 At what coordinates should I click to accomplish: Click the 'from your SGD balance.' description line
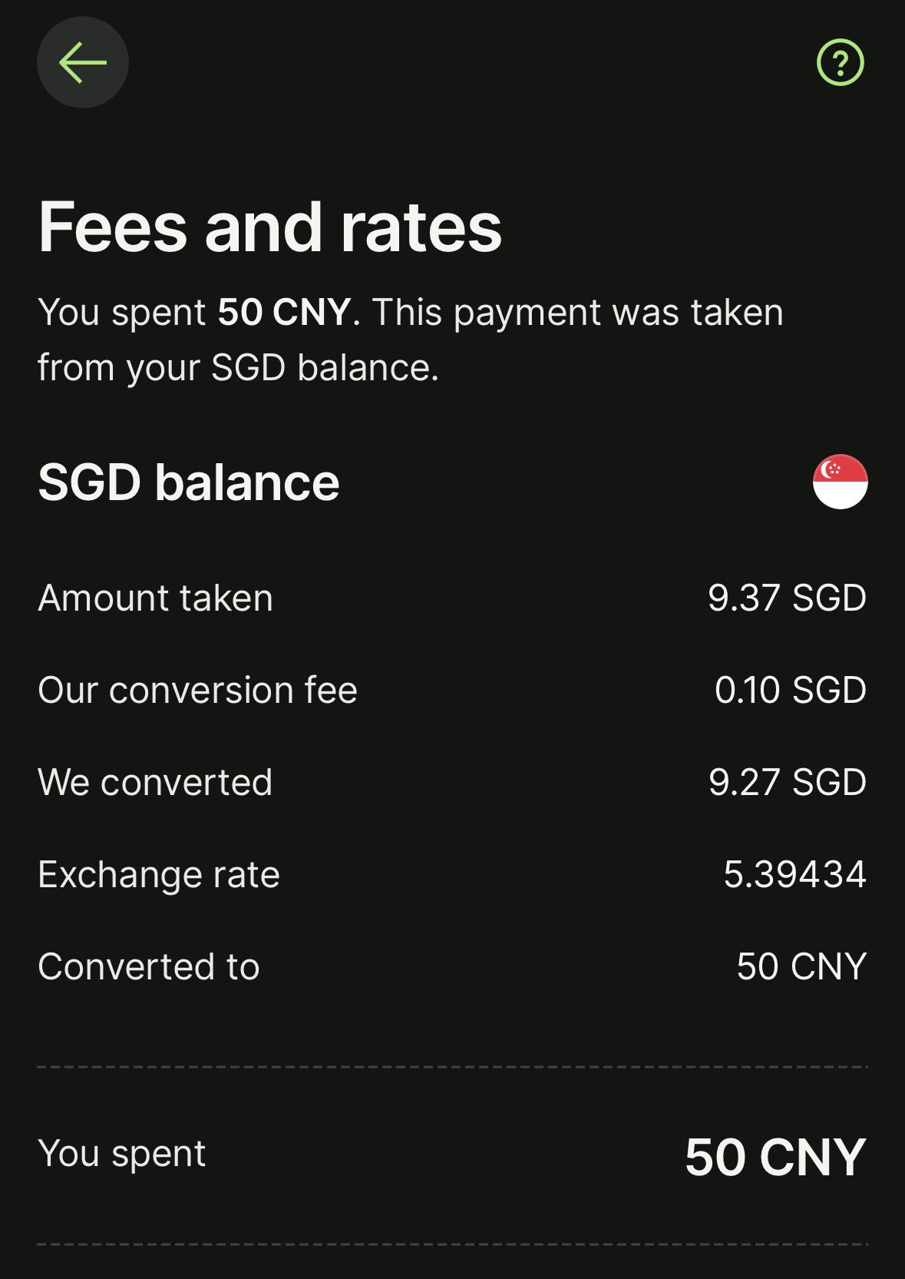pyautogui.click(x=238, y=367)
